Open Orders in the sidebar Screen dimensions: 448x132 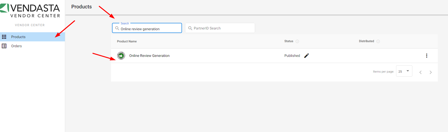click(32, 46)
